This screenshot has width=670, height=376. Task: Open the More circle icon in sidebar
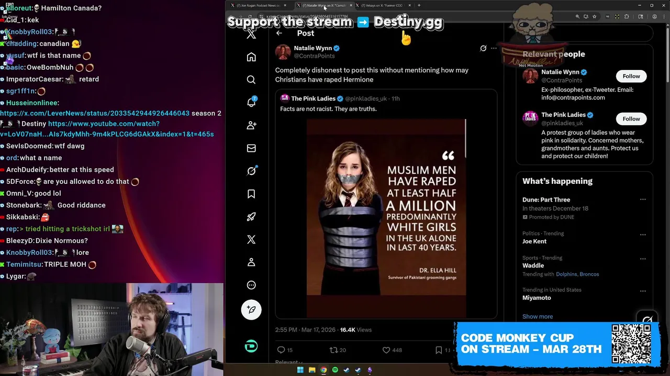251,285
